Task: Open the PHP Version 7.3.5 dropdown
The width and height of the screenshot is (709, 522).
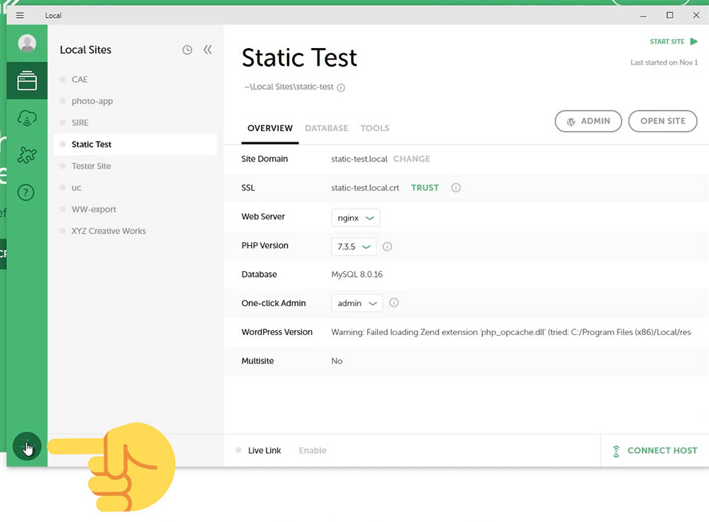Action: point(354,246)
